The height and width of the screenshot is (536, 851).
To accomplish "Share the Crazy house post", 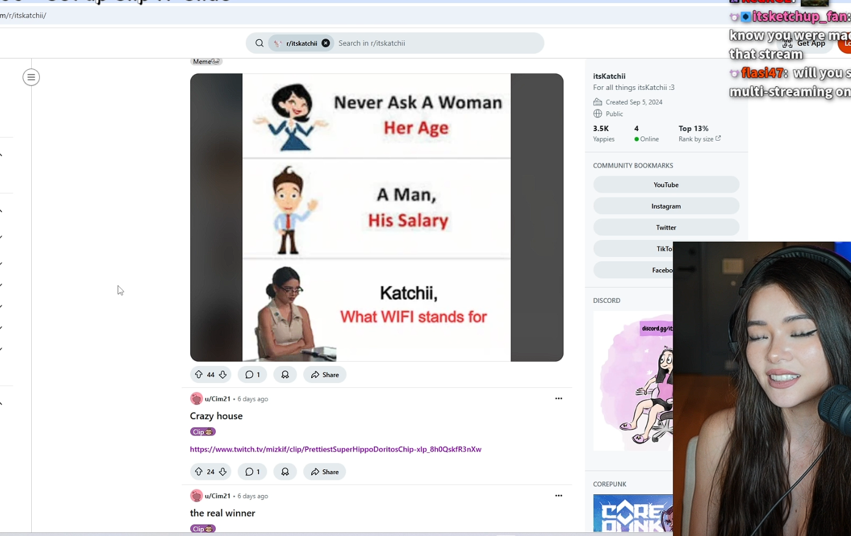I will click(x=325, y=472).
